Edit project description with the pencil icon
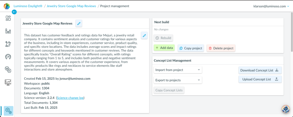Viewport: 293px width, 117px height. [x=144, y=35]
